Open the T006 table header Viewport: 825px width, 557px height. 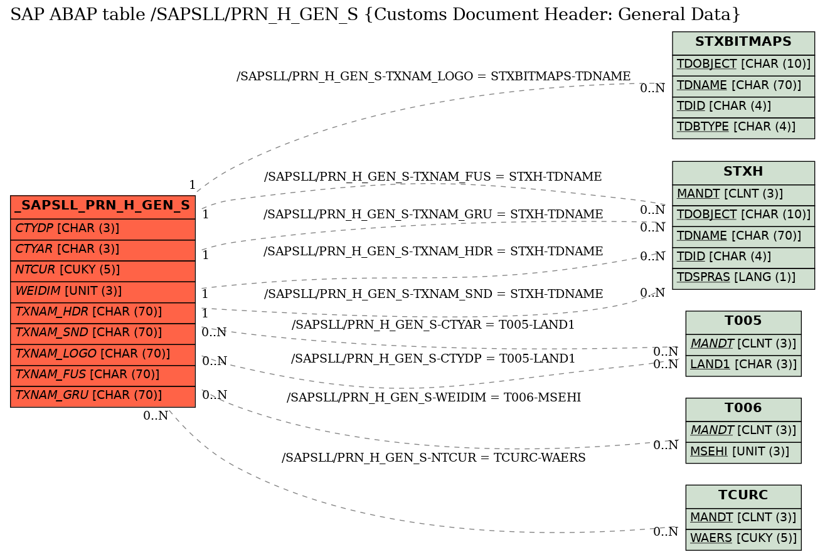pos(743,409)
